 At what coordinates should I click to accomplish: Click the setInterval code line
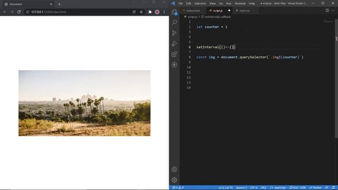point(216,47)
